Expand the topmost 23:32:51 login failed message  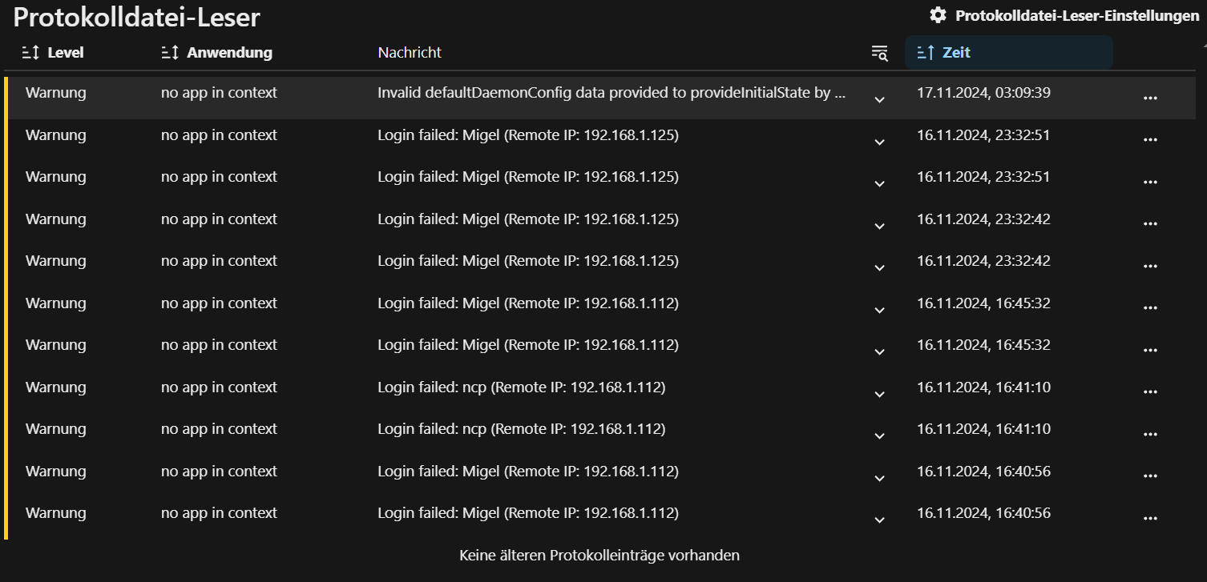(x=879, y=142)
